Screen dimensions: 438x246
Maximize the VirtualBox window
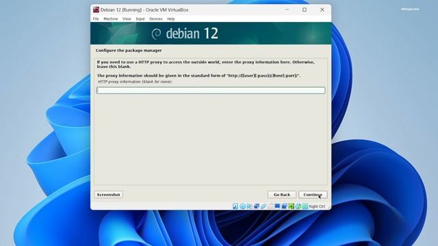pyautogui.click(x=305, y=10)
